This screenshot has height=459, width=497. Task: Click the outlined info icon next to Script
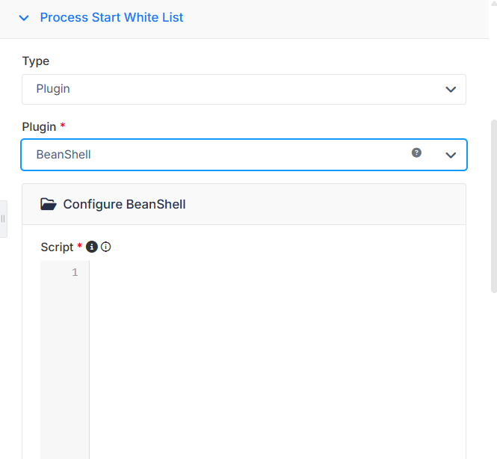click(x=106, y=247)
